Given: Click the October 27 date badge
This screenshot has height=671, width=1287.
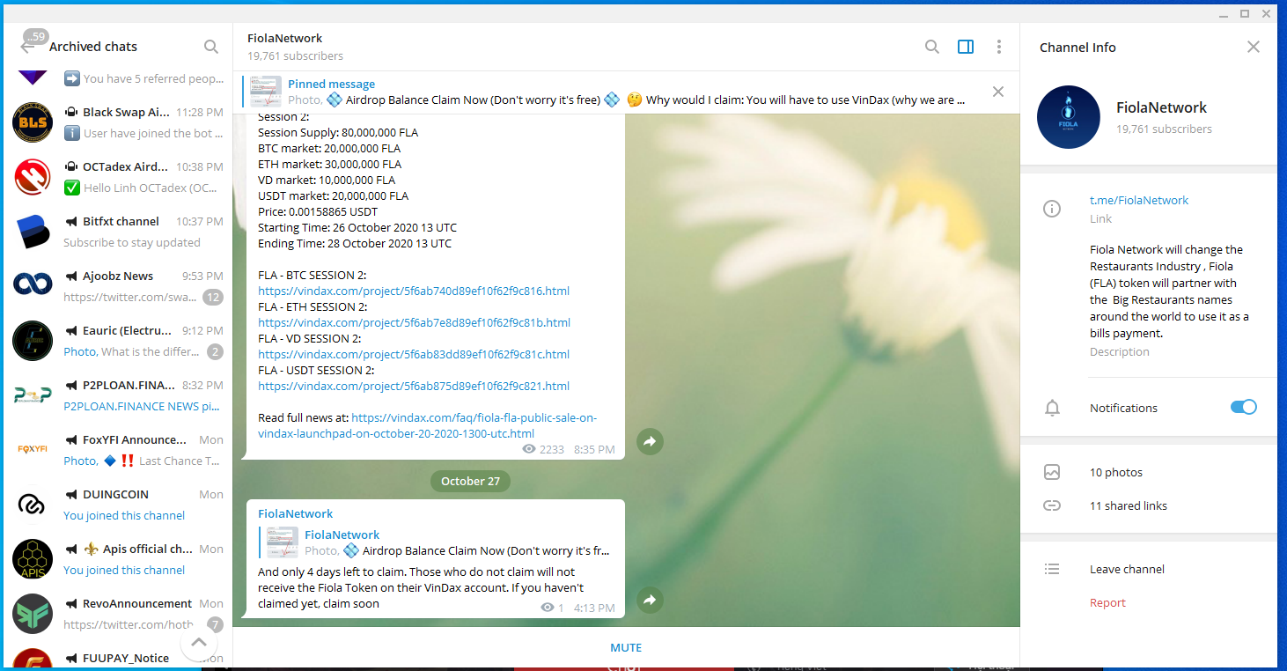Looking at the screenshot, I should pyautogui.click(x=470, y=481).
